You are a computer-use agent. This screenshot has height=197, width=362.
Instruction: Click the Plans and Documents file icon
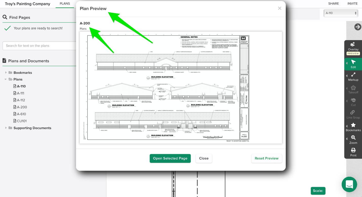click(4, 61)
